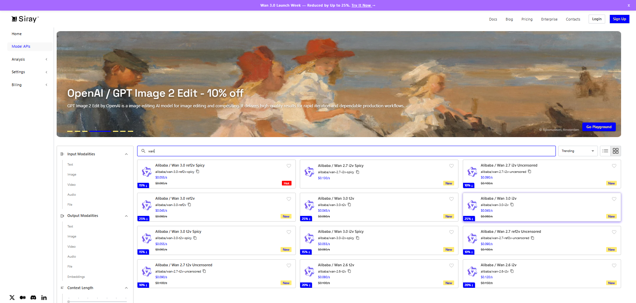Copy the alibaba/wan-3.0-ref2v model ID
Viewport: 636px width, 303px height.
[189, 205]
